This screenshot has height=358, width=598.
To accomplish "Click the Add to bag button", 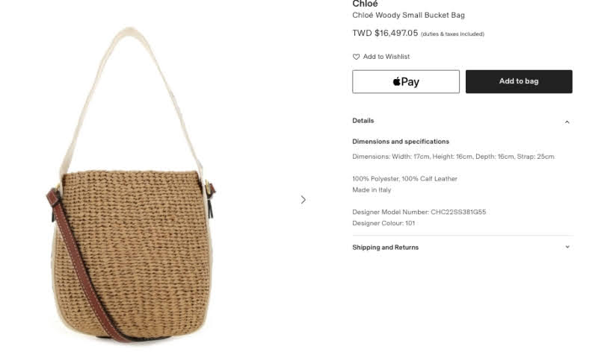I will (519, 81).
